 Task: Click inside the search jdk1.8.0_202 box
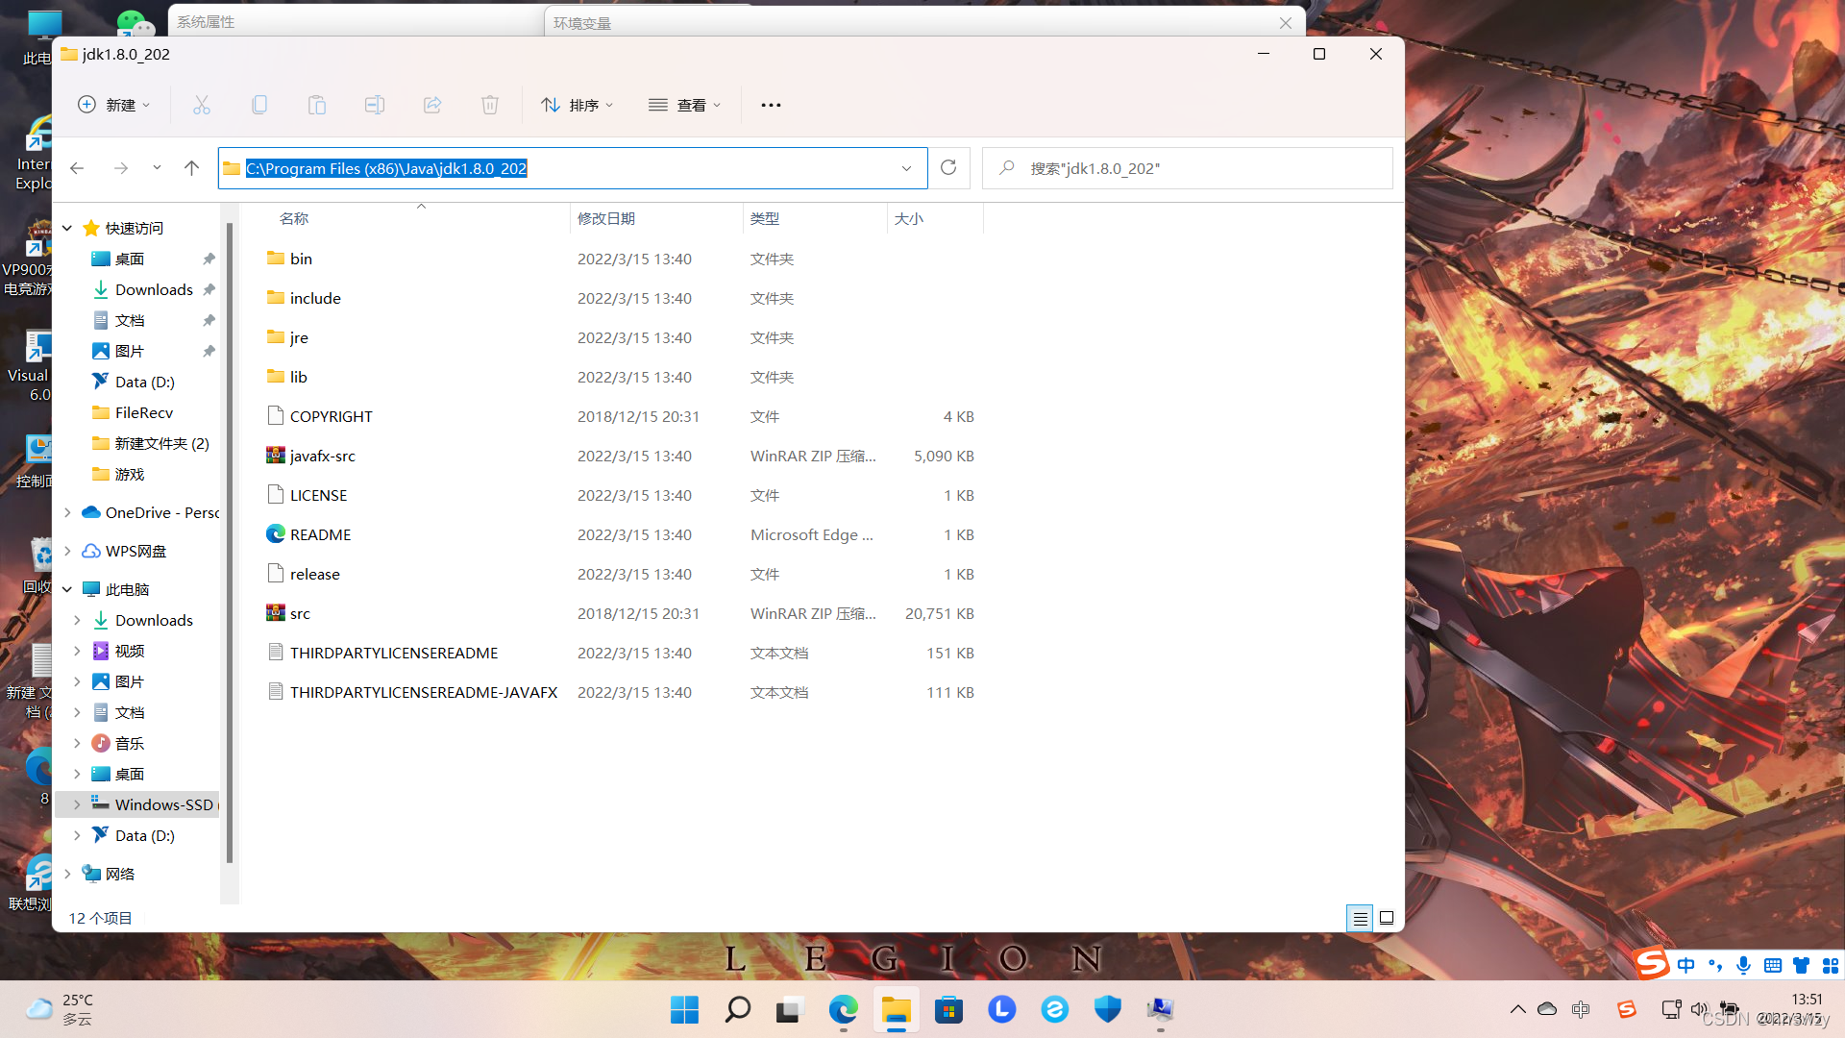click(1187, 167)
